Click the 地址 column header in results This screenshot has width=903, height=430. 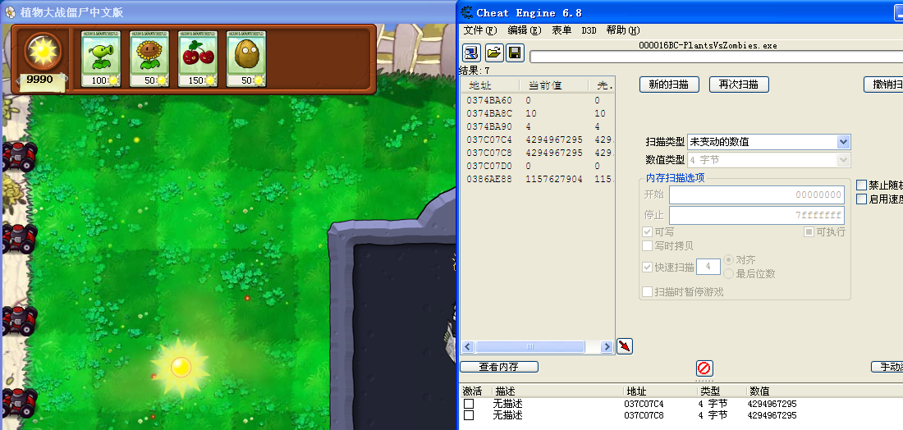coord(491,86)
